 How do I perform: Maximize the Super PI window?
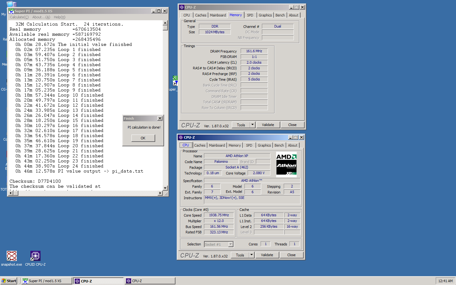coord(159,11)
